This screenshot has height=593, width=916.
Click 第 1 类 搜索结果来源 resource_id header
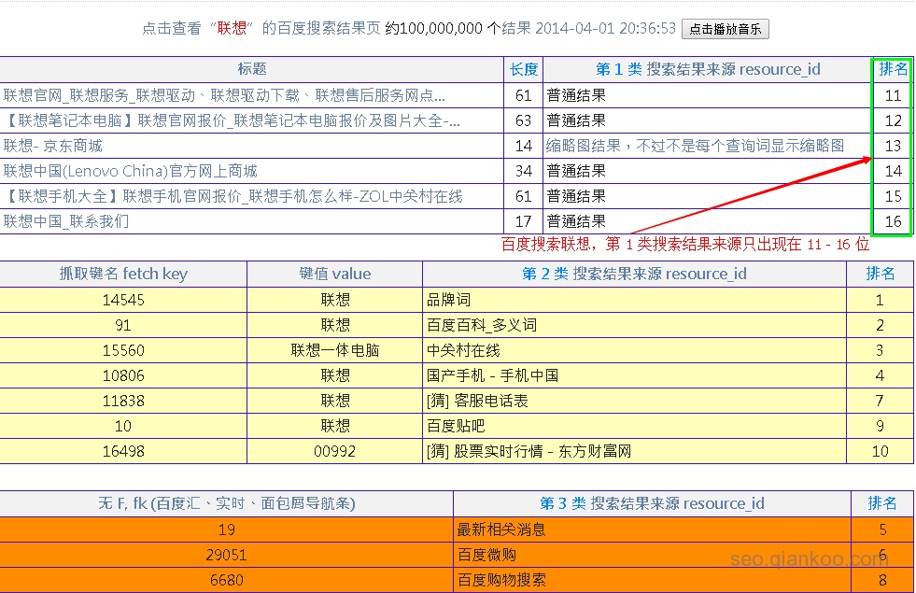coord(708,69)
